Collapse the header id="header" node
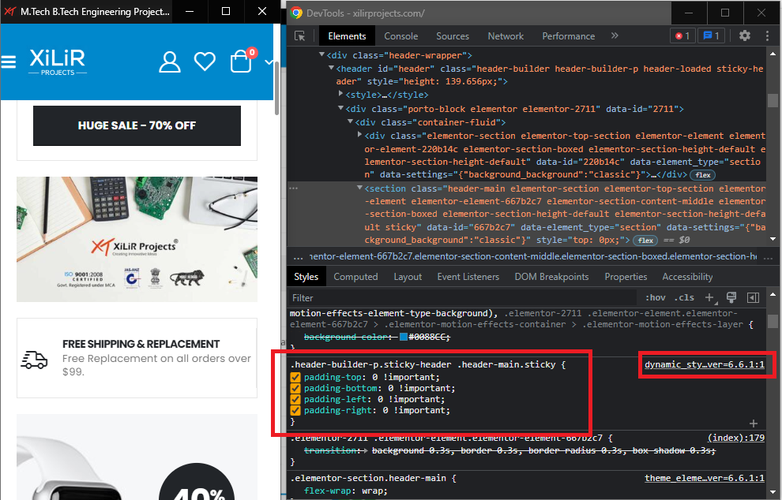This screenshot has width=782, height=500. (331, 68)
